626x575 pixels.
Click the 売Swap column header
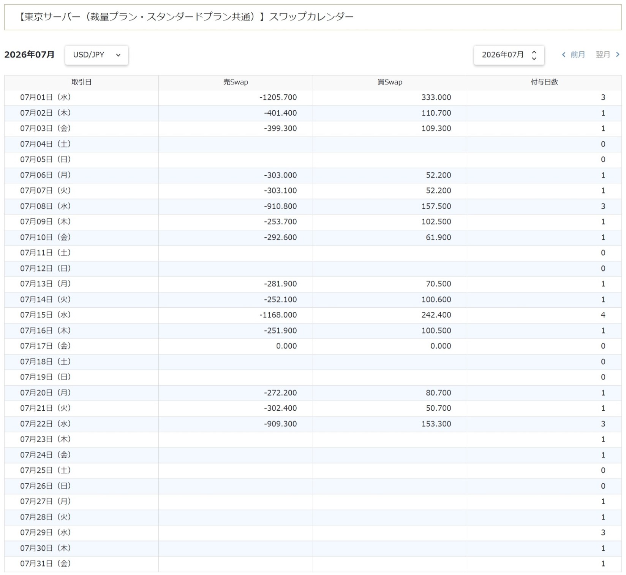coord(236,82)
